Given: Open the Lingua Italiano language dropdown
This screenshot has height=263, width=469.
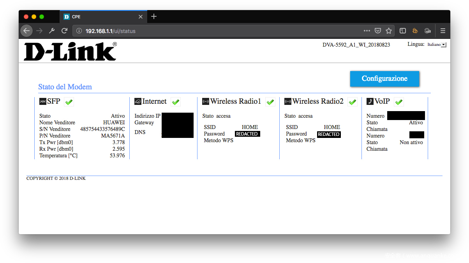Looking at the screenshot, I should point(437,45).
